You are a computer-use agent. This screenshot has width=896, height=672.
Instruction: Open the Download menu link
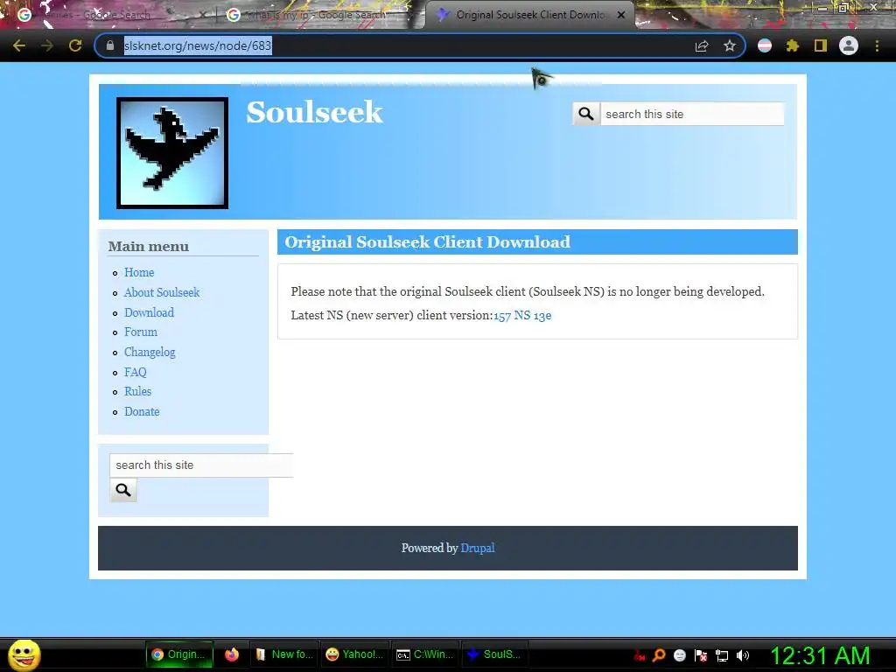pos(149,312)
